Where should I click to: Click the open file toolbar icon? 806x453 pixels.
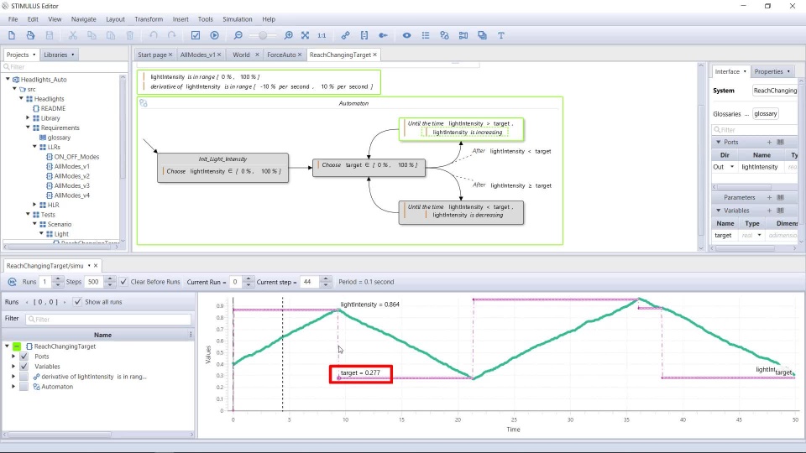tap(30, 35)
